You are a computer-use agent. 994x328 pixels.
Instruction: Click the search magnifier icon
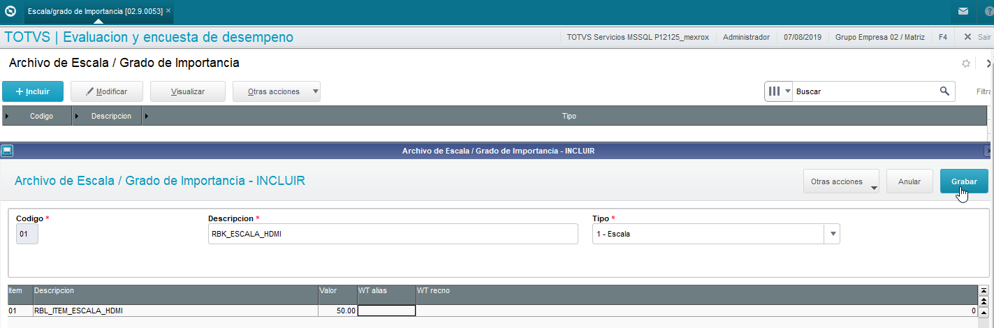(x=944, y=91)
